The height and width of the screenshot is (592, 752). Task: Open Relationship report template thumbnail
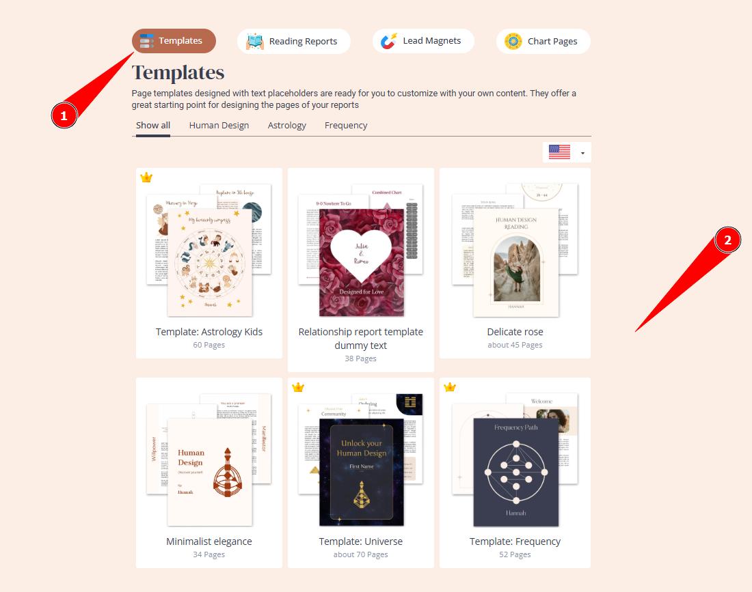click(x=361, y=249)
